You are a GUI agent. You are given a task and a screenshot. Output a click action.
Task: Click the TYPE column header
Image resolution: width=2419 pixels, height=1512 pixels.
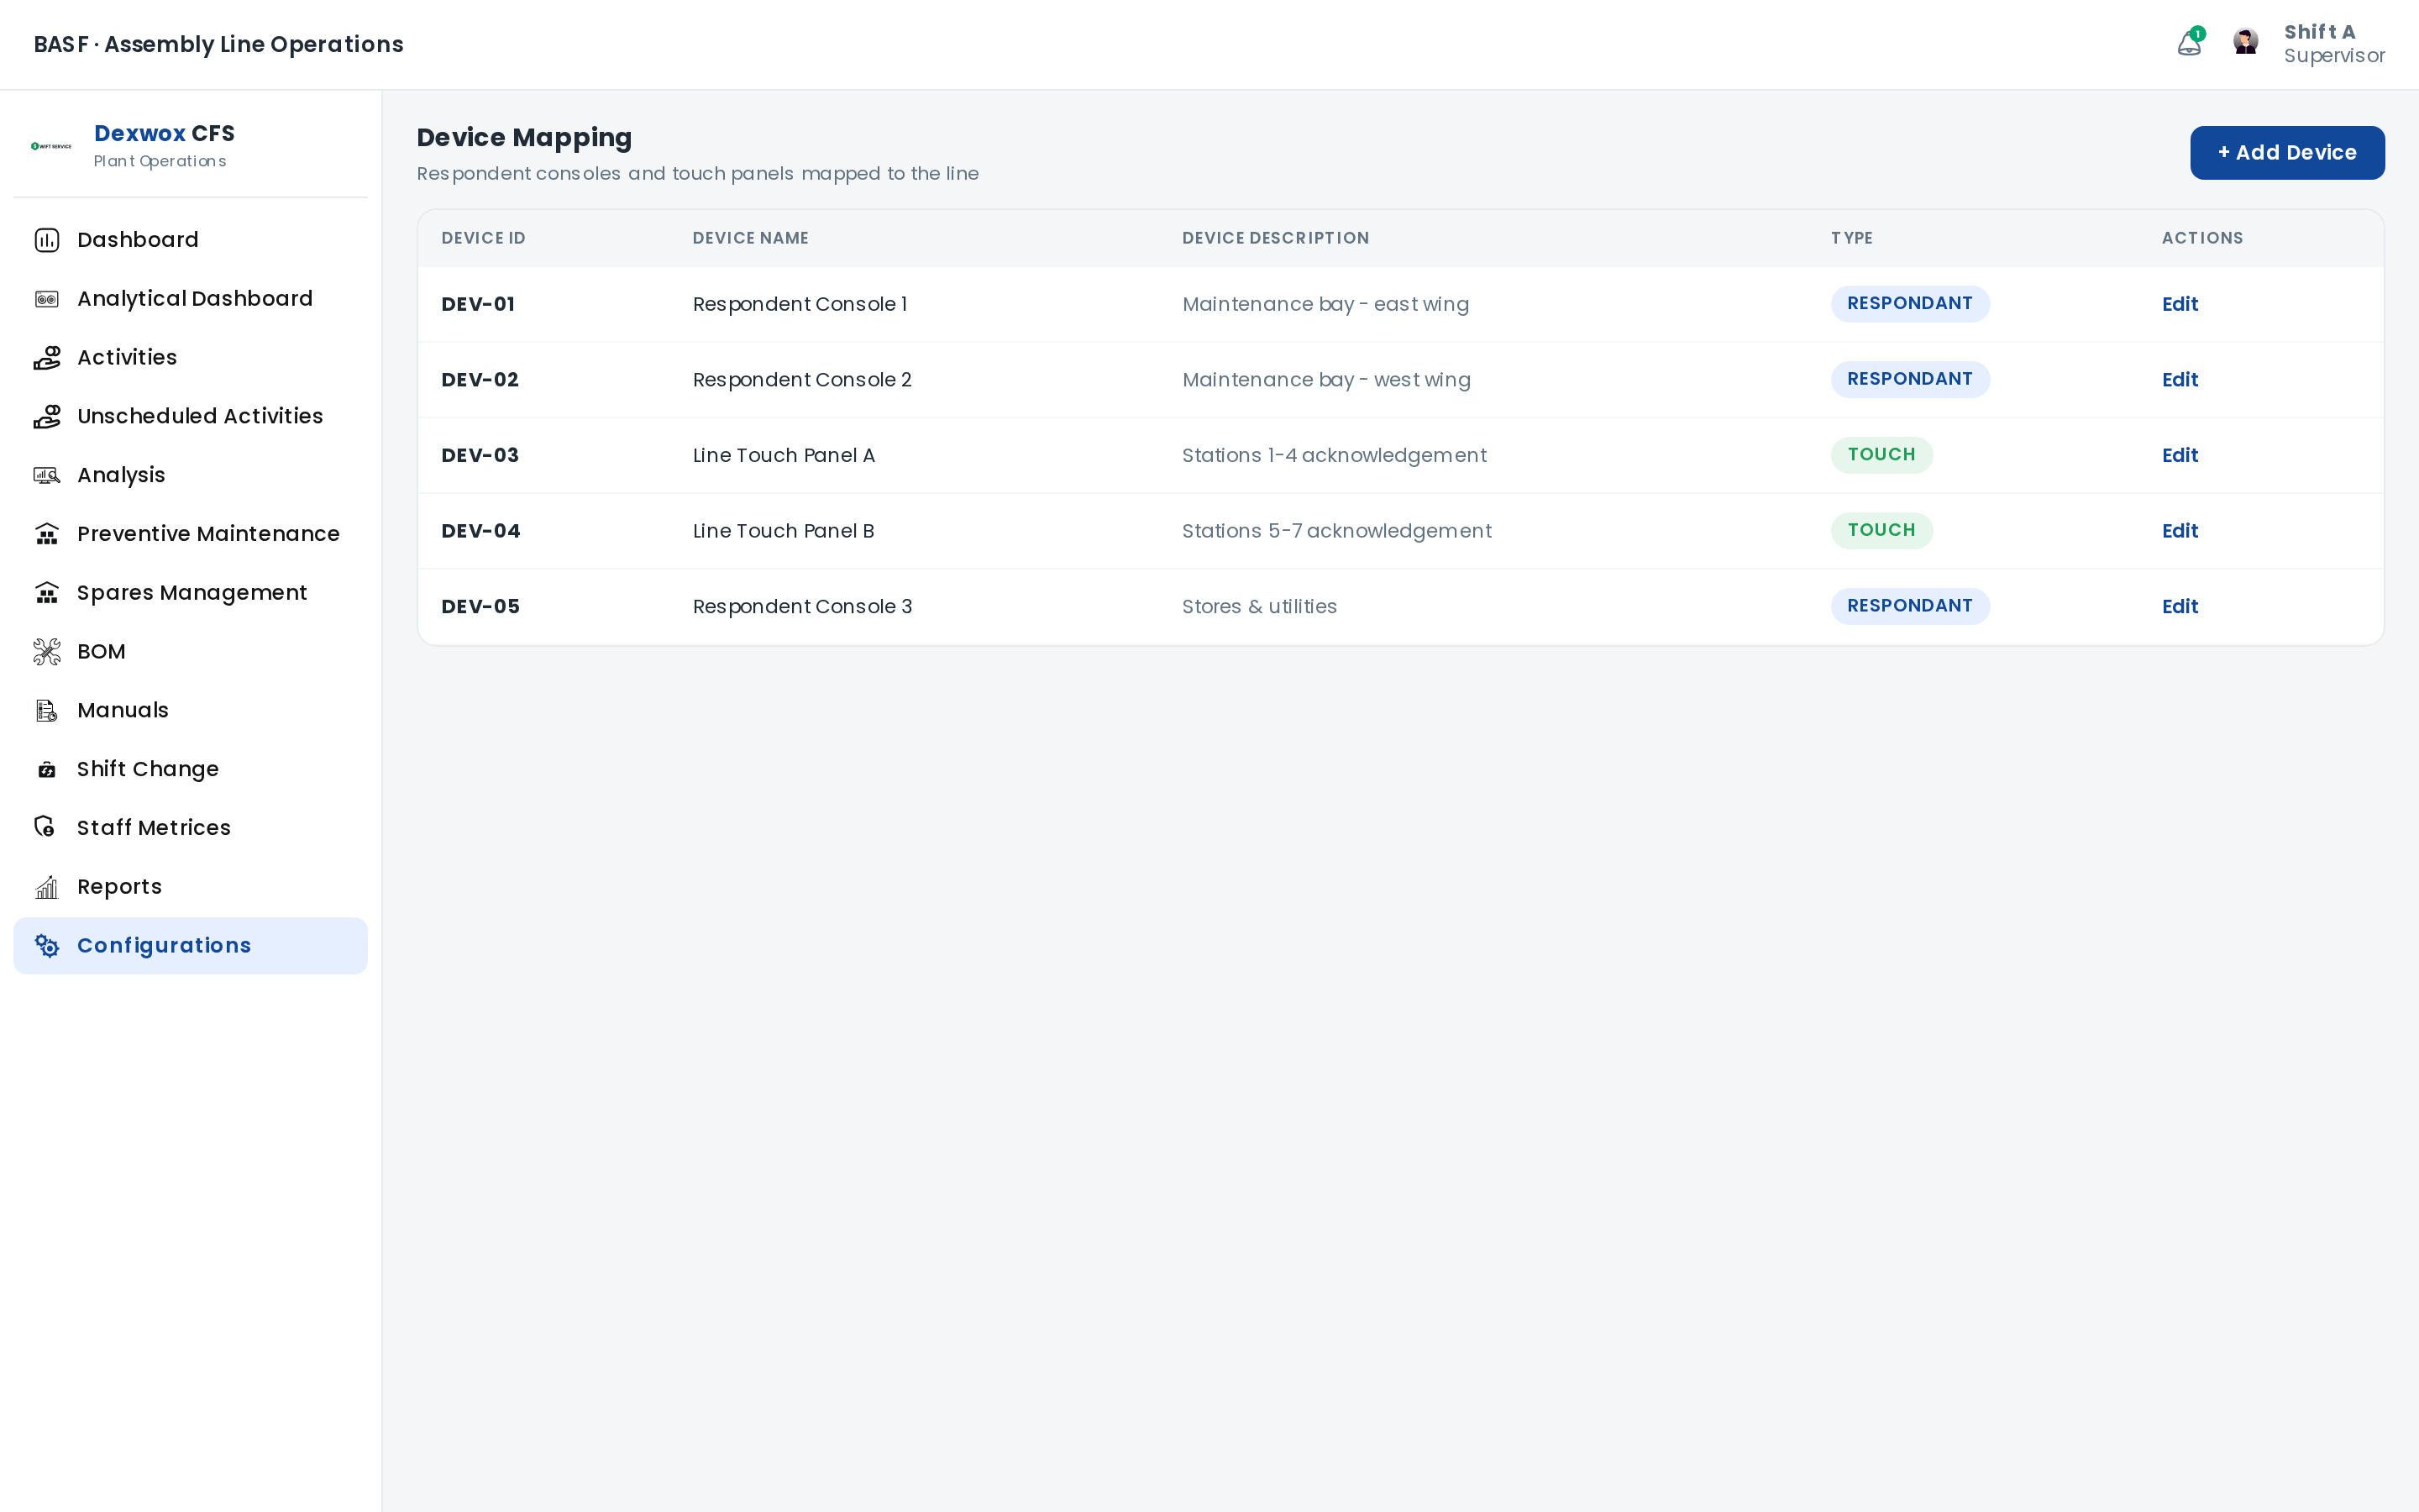click(x=1851, y=238)
